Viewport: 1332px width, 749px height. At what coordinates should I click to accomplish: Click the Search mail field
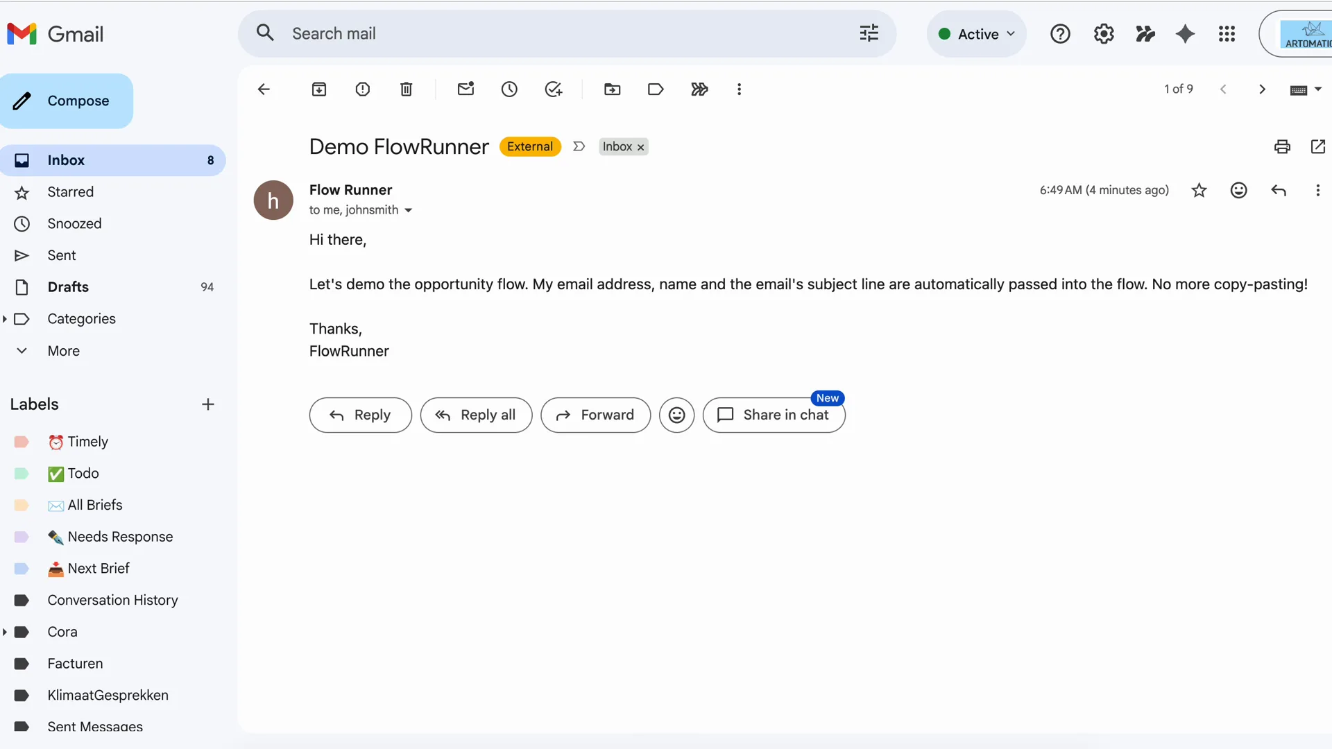[x=569, y=33]
